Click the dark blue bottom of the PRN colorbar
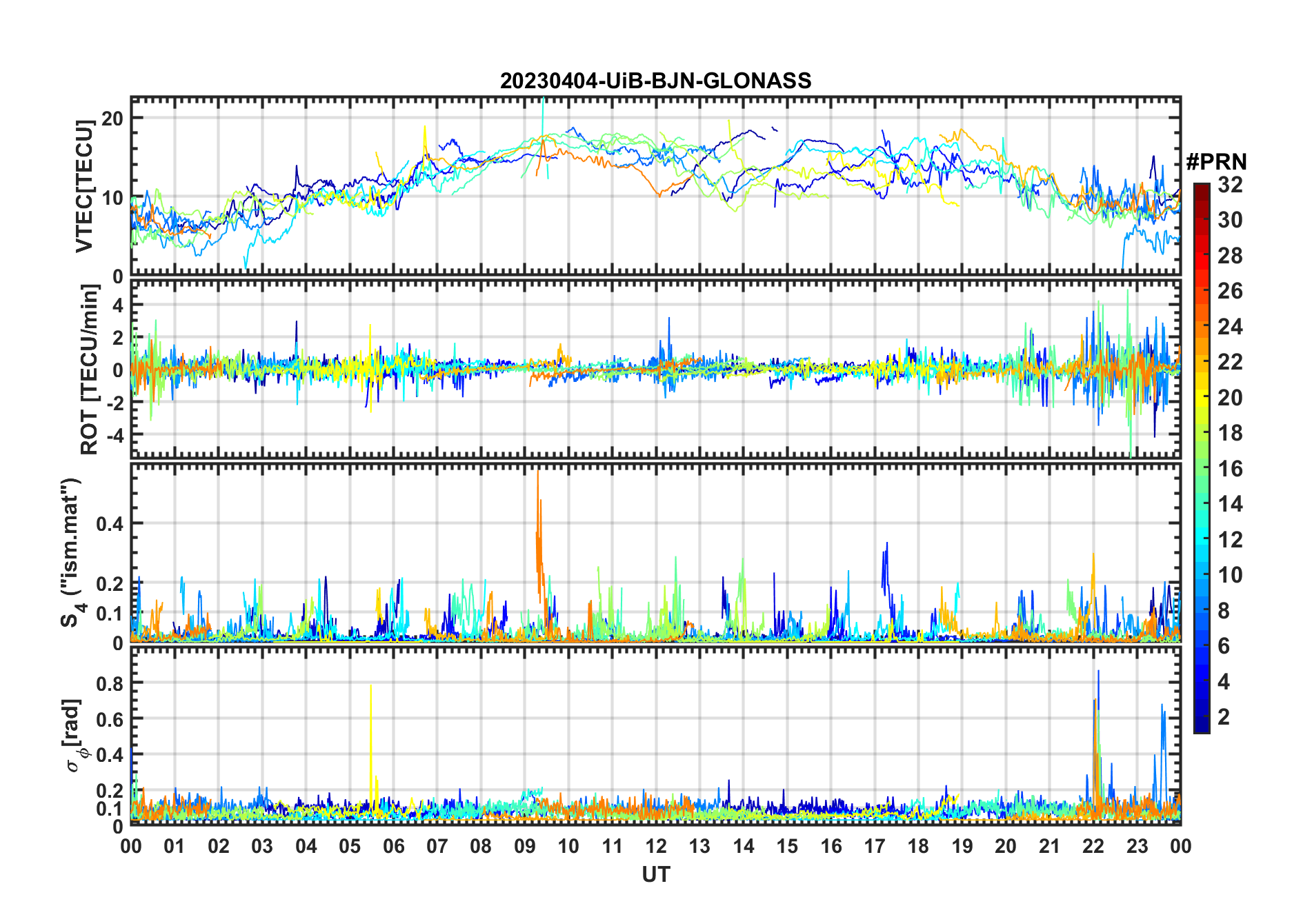 click(1202, 725)
